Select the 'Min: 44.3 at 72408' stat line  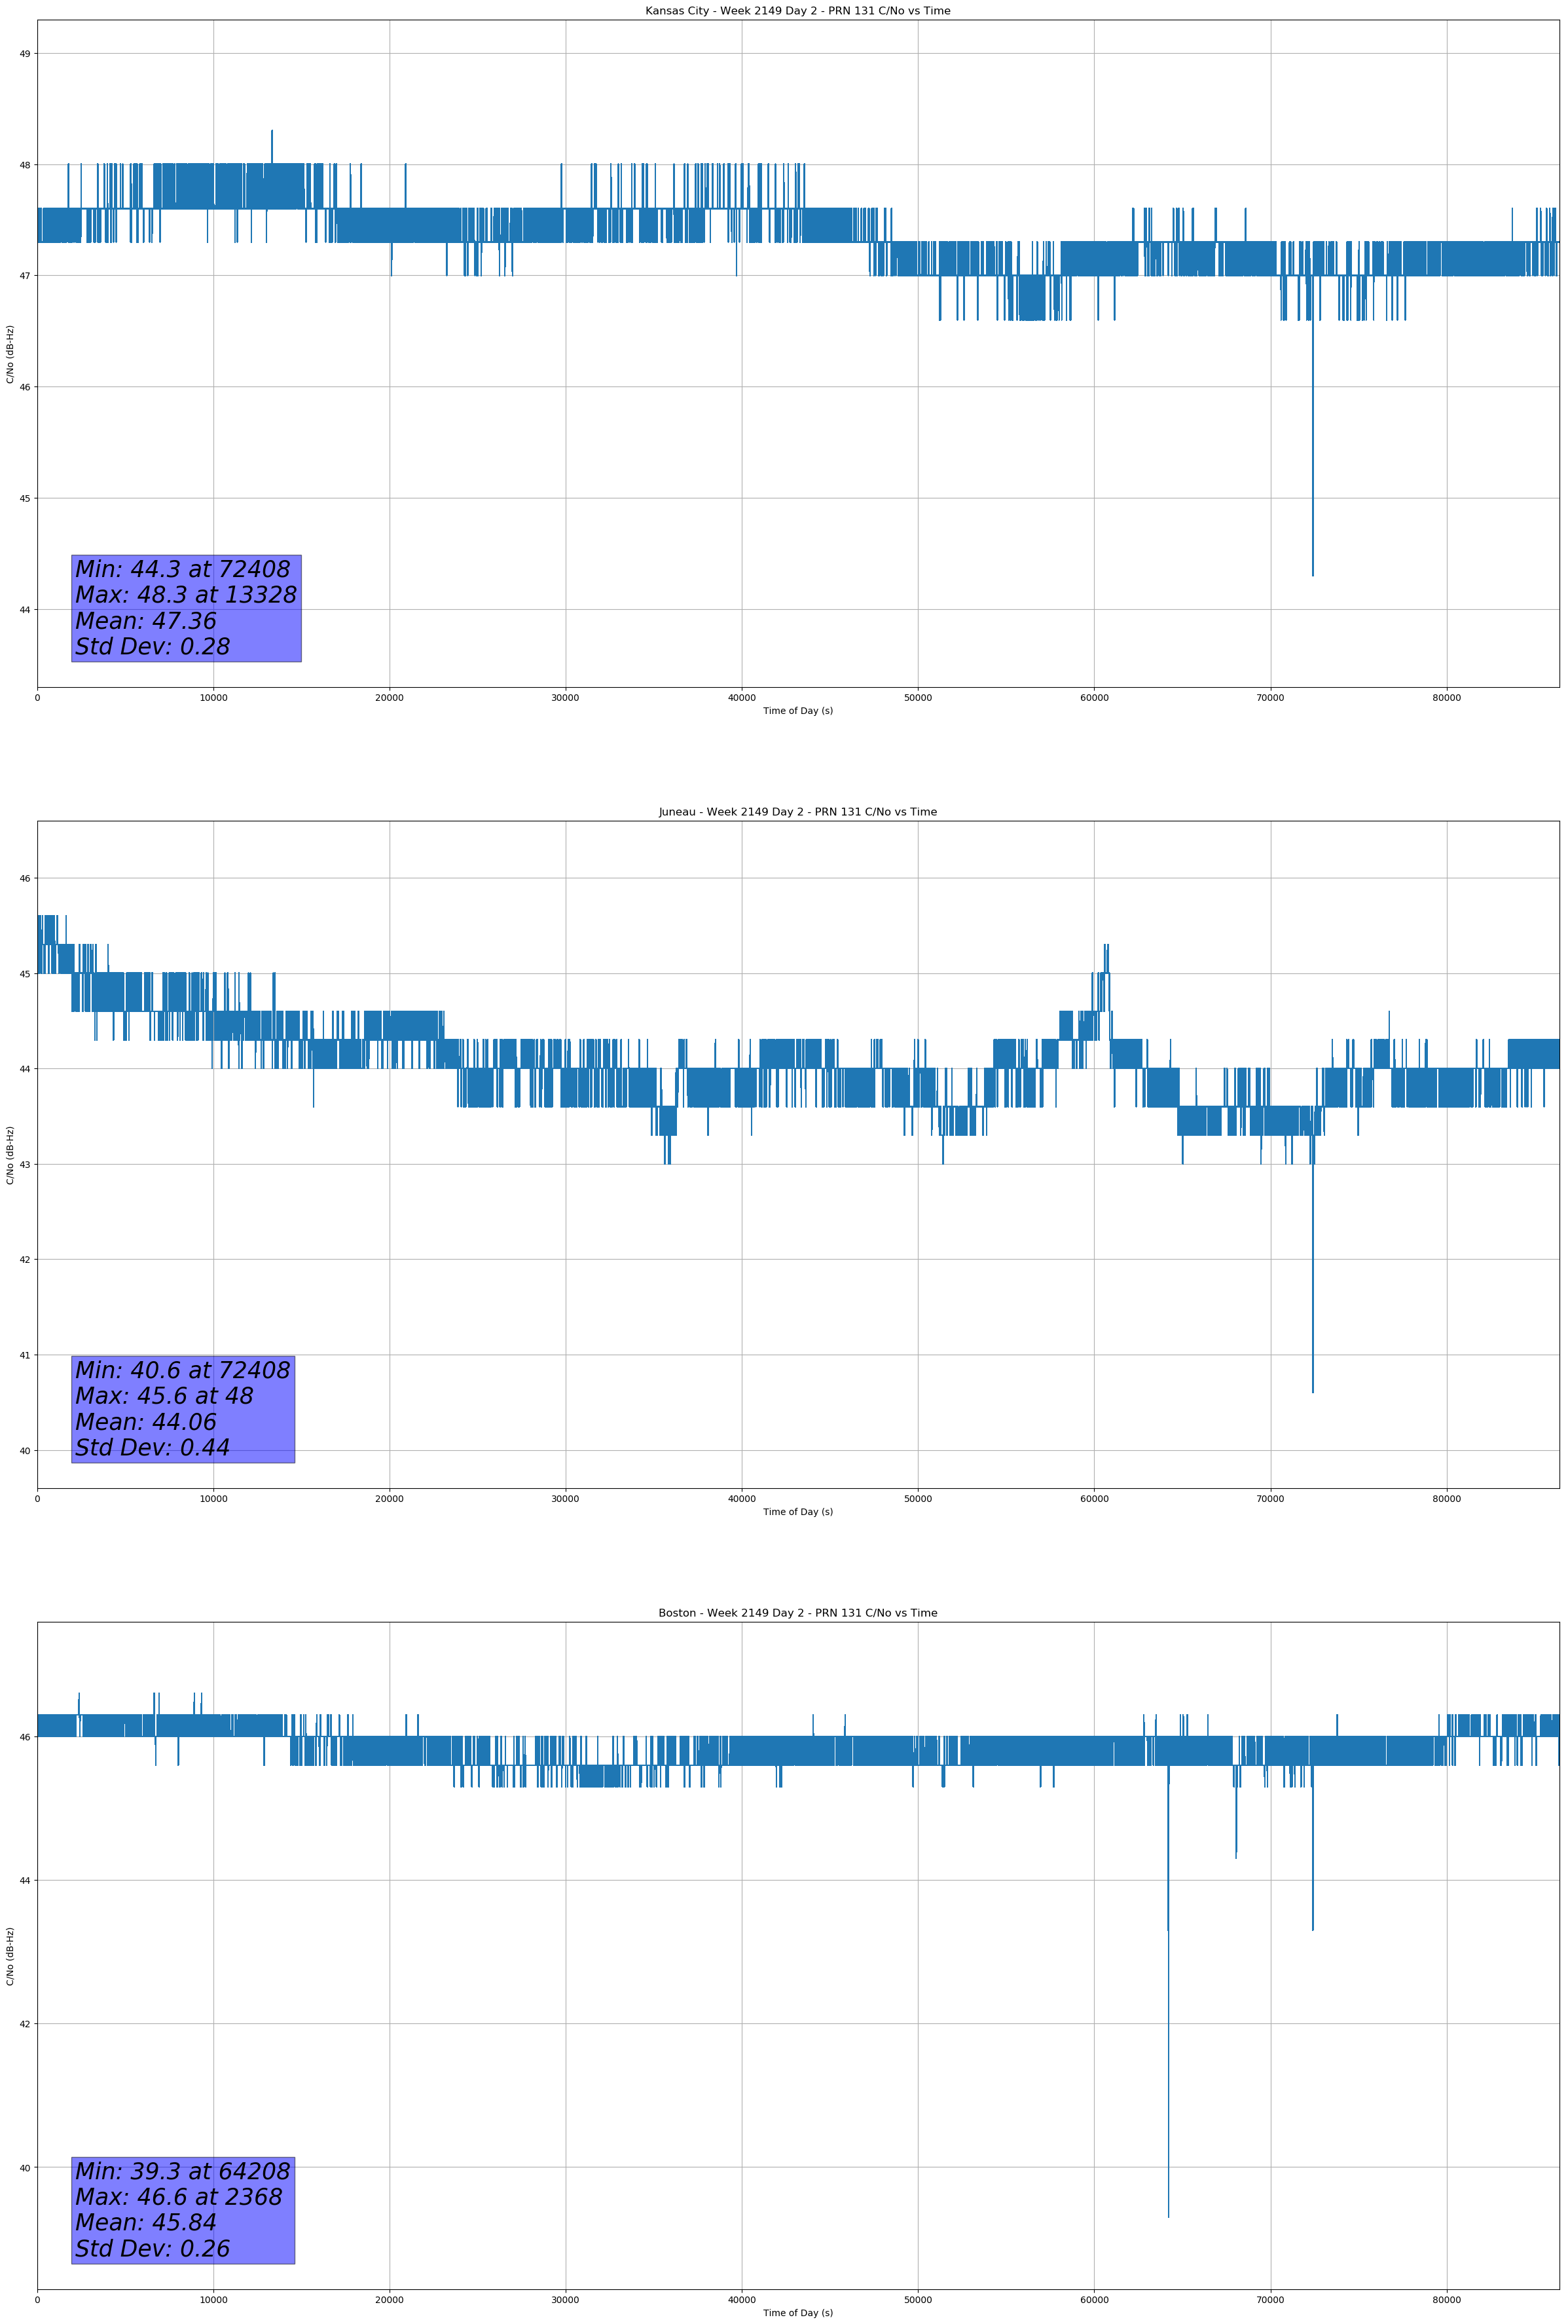pyautogui.click(x=183, y=569)
